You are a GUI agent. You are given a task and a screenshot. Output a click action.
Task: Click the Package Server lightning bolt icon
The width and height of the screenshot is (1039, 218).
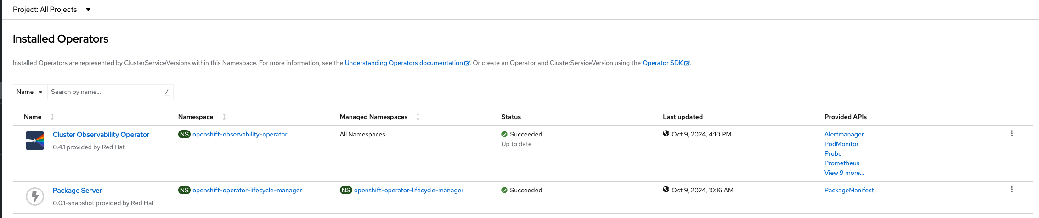point(35,196)
